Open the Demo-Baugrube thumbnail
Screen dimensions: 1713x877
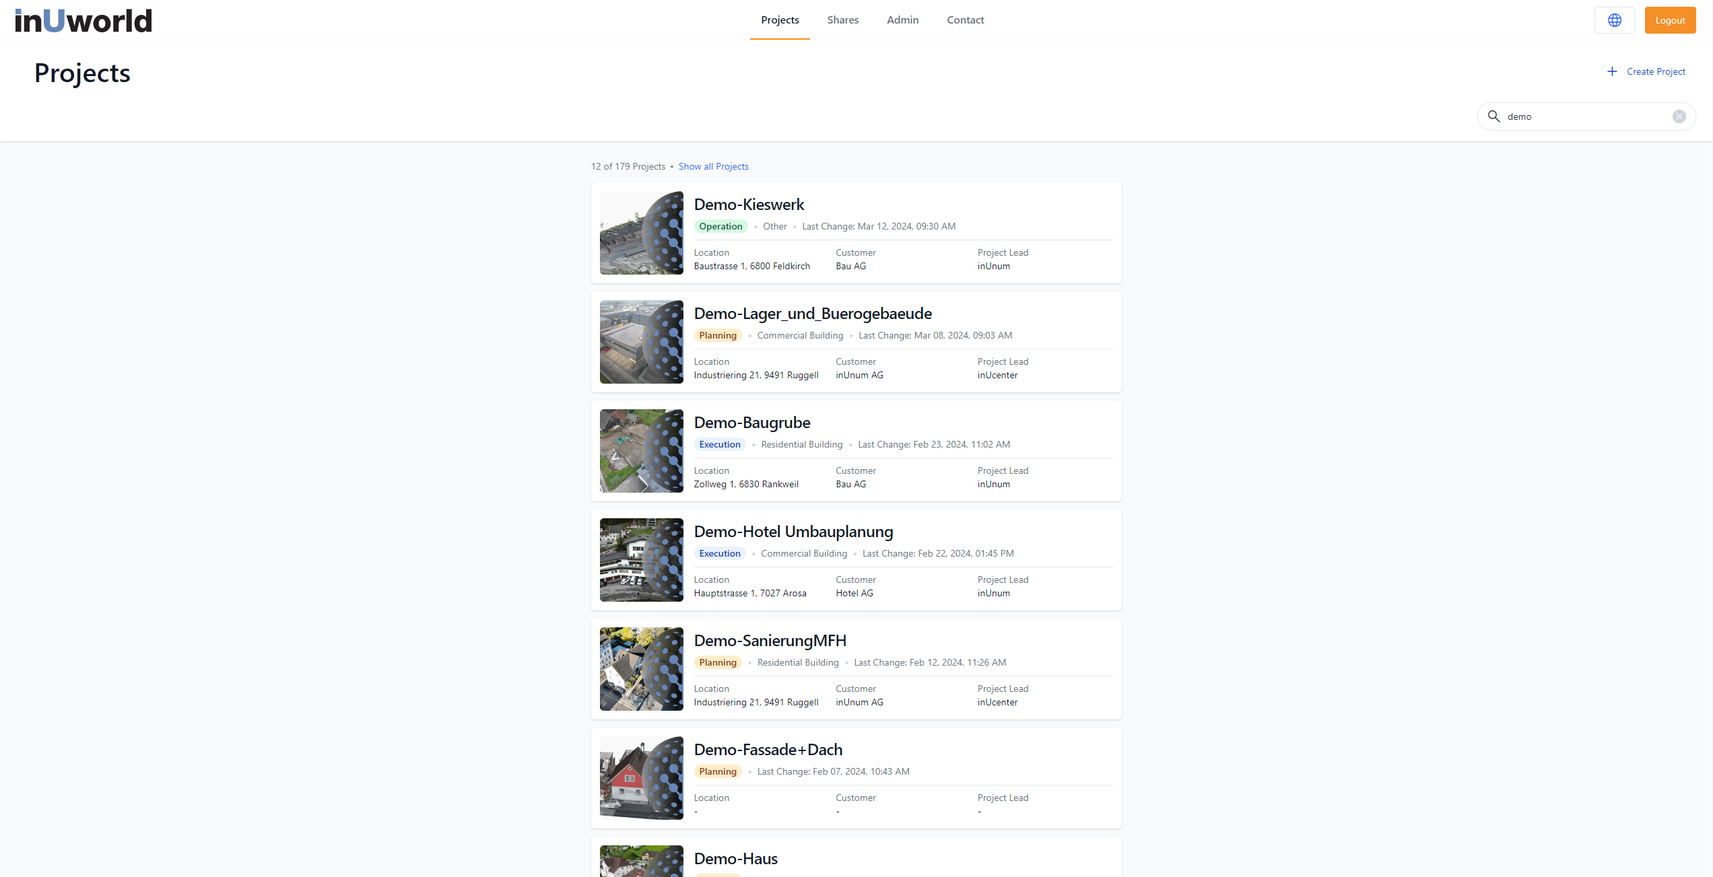641,451
